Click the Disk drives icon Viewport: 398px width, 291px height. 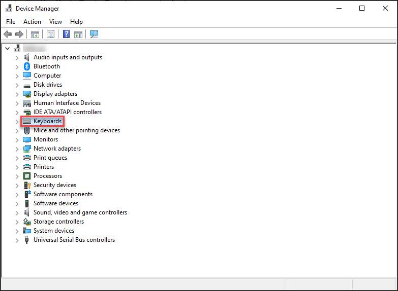click(27, 86)
